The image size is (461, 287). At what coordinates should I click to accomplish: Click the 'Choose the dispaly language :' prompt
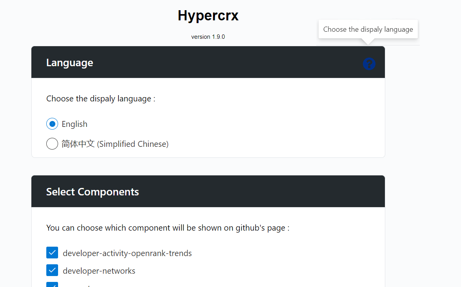[x=101, y=98]
